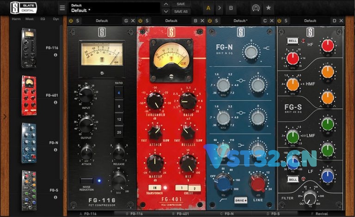The image size is (355, 217).
Task: Remove module in slot B
Action: coord(202,21)
